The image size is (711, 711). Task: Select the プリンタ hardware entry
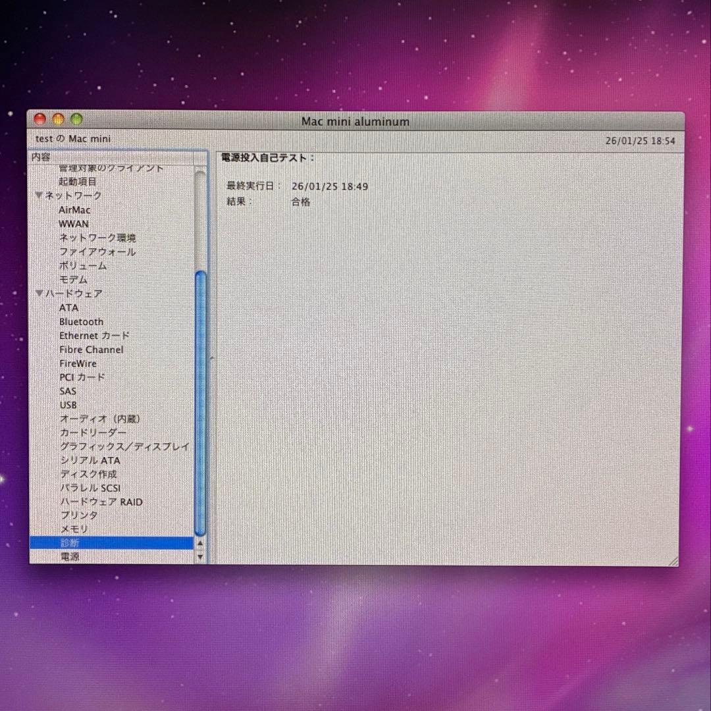(74, 515)
